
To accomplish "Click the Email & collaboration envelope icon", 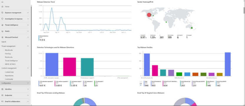I will [2, 102].
